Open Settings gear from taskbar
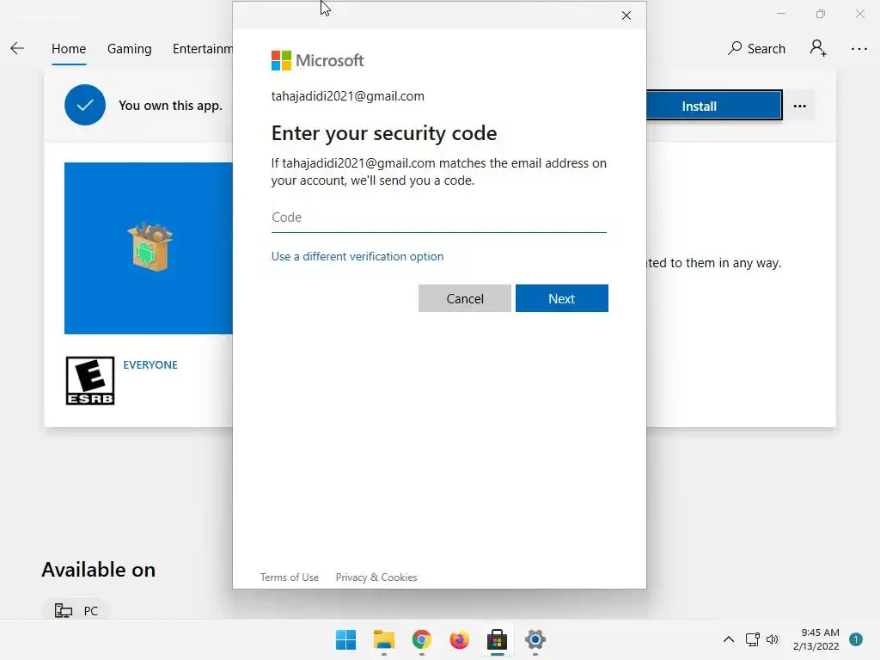880x660 pixels. point(535,639)
